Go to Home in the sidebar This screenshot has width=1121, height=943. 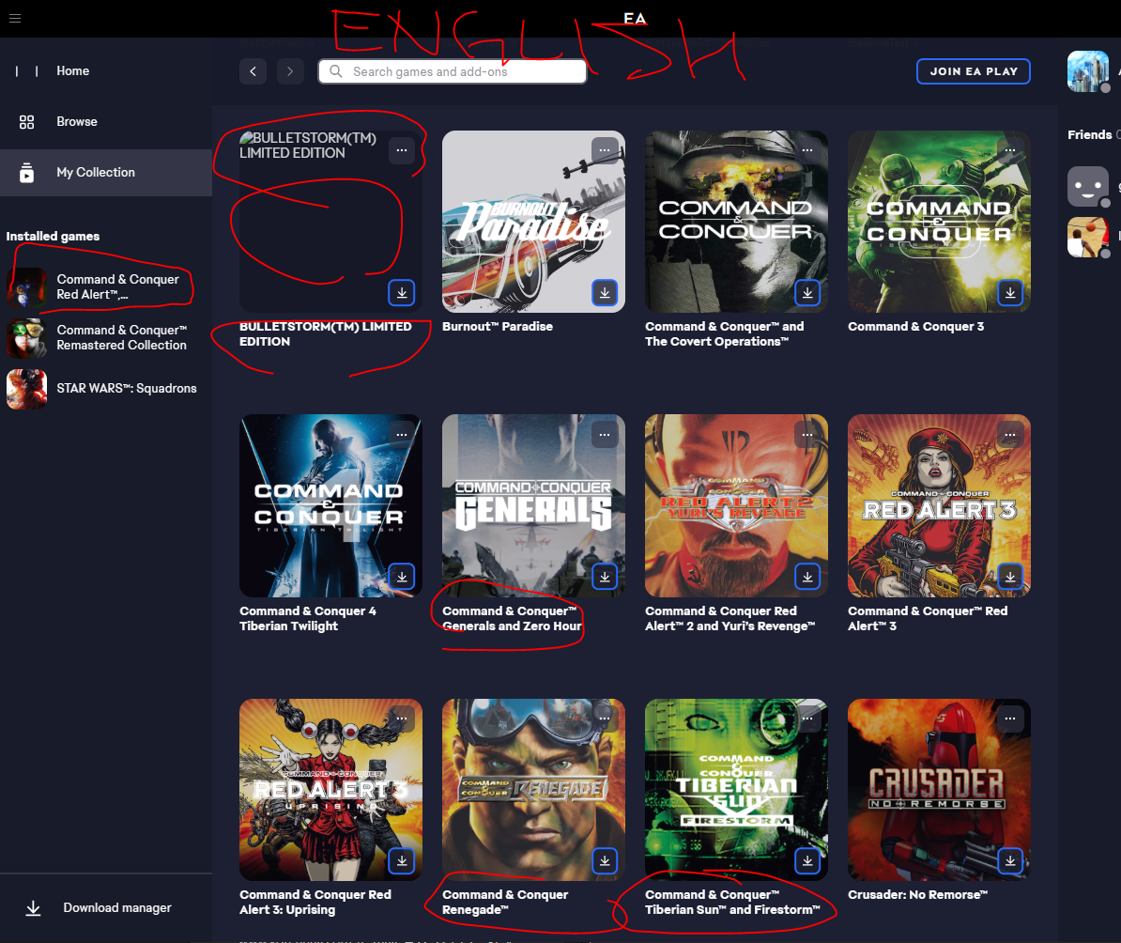click(x=72, y=71)
